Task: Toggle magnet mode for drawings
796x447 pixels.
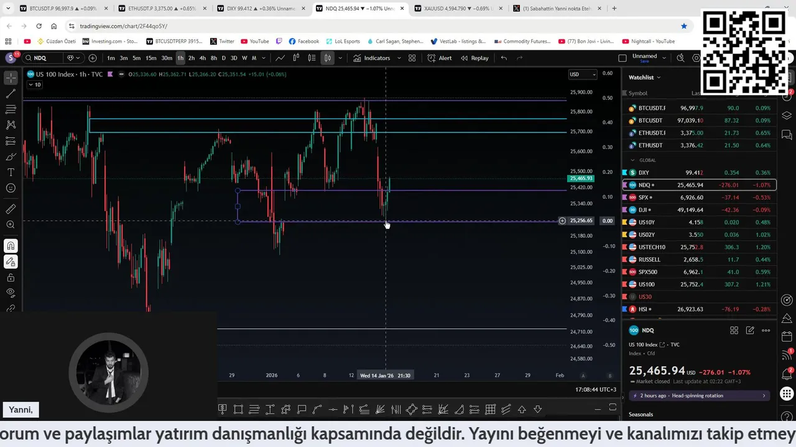Action: (11, 246)
